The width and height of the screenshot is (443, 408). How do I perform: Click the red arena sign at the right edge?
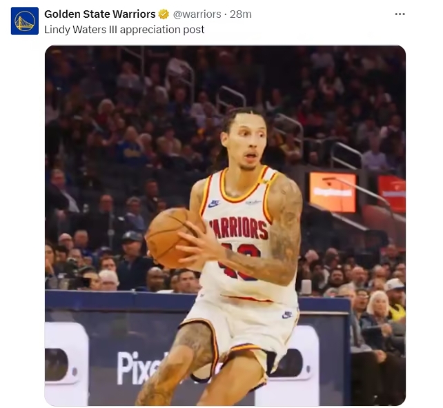point(392,194)
